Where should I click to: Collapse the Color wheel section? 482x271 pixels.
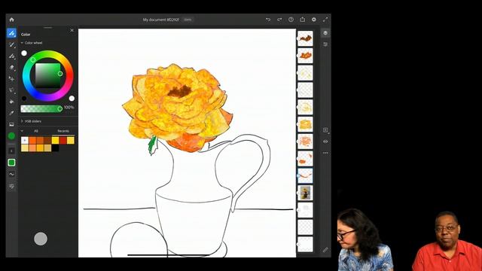[22, 43]
